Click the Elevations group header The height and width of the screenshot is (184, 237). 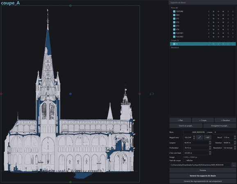(175, 47)
